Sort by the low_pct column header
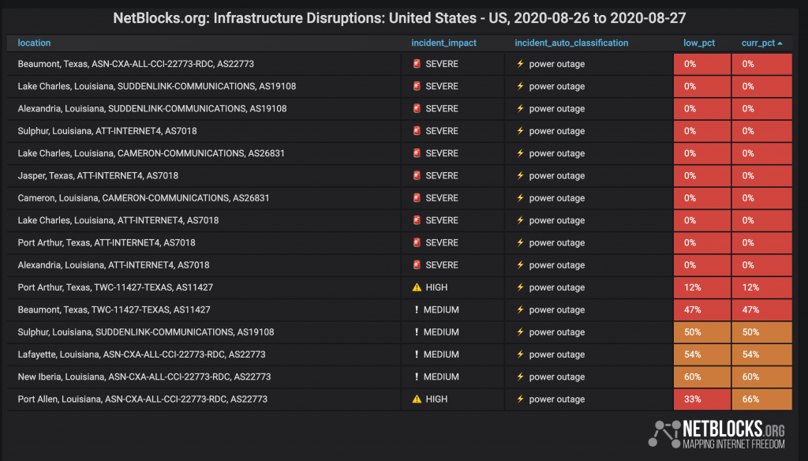808x461 pixels. pyautogui.click(x=699, y=43)
